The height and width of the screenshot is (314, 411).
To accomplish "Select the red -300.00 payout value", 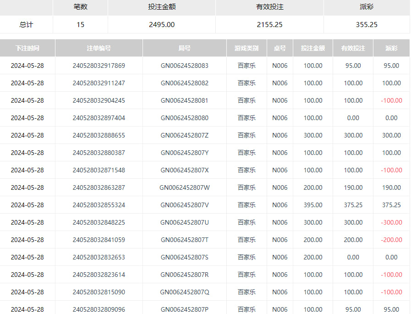I will tap(391, 222).
